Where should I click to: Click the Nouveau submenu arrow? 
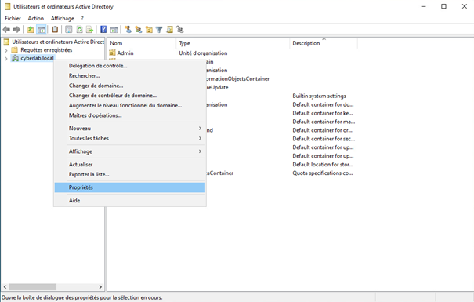click(x=200, y=129)
